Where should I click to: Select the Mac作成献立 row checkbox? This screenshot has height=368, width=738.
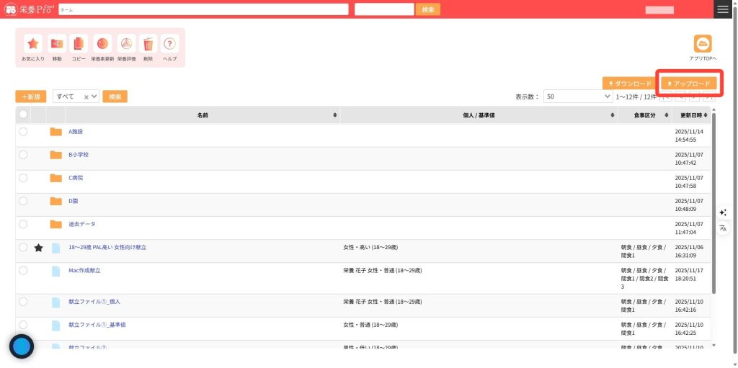point(23,270)
